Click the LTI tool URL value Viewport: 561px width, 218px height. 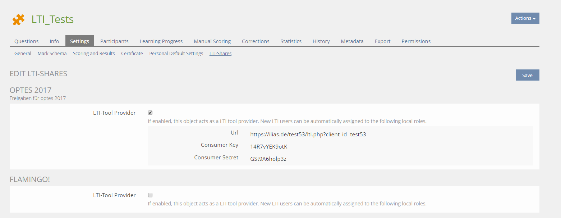click(x=308, y=135)
